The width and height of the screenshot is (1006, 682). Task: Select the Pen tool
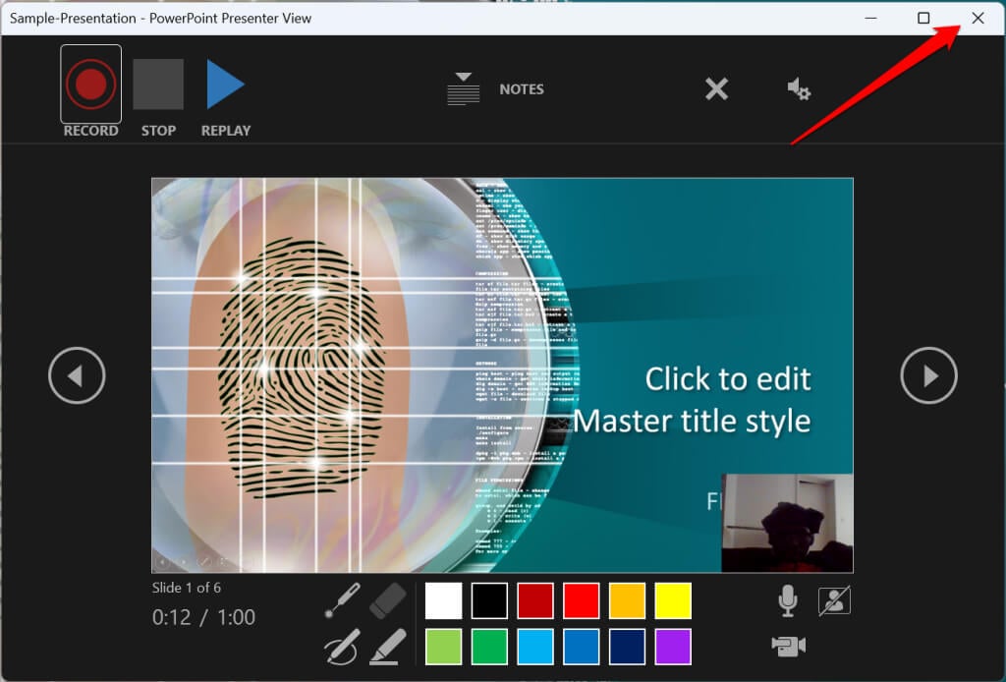[341, 647]
